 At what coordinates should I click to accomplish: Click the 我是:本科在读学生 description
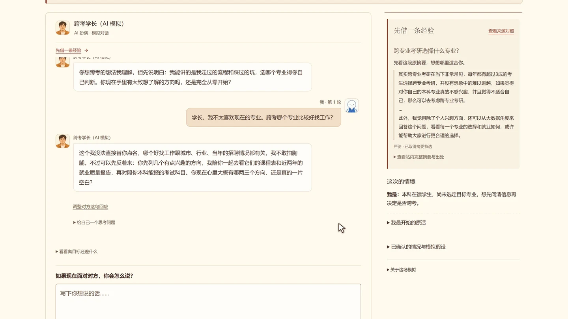(453, 199)
